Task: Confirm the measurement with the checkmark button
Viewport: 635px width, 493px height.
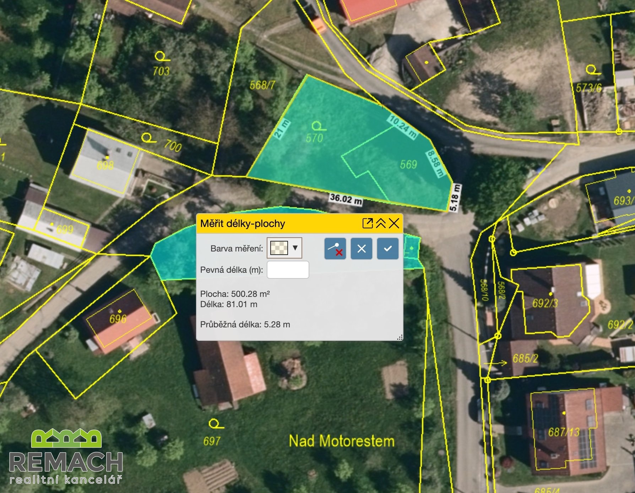Action: [387, 249]
